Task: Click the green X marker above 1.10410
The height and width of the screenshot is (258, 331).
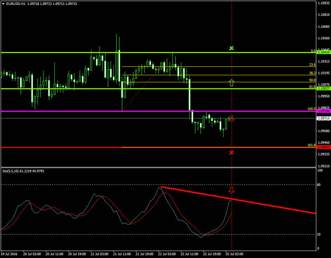Action: [231, 48]
